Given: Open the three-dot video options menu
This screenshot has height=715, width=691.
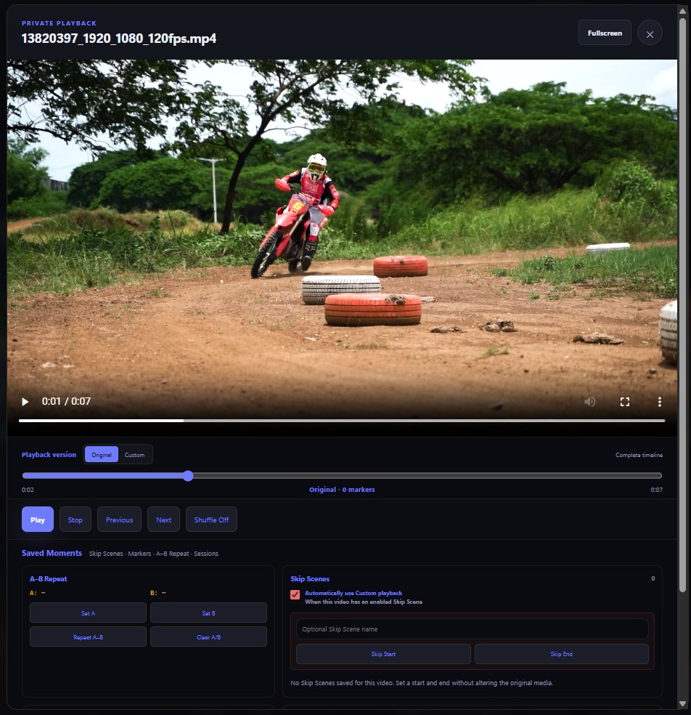Looking at the screenshot, I should (659, 401).
